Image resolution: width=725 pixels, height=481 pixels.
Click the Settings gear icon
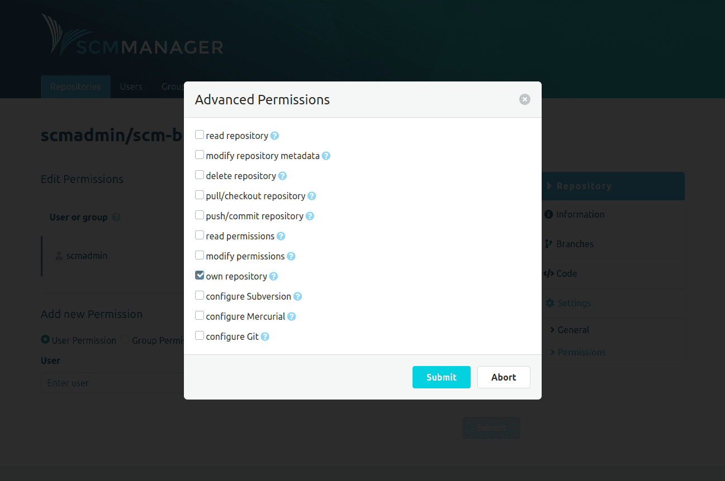[549, 303]
